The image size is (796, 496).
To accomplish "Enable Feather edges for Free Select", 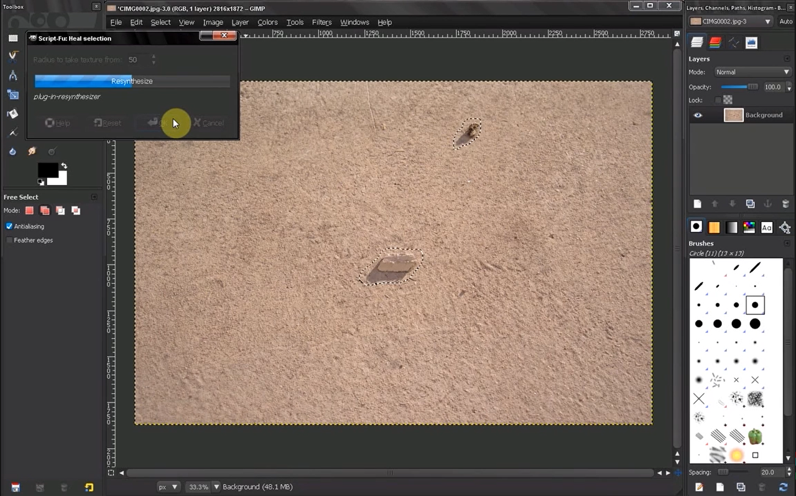I will click(x=9, y=240).
